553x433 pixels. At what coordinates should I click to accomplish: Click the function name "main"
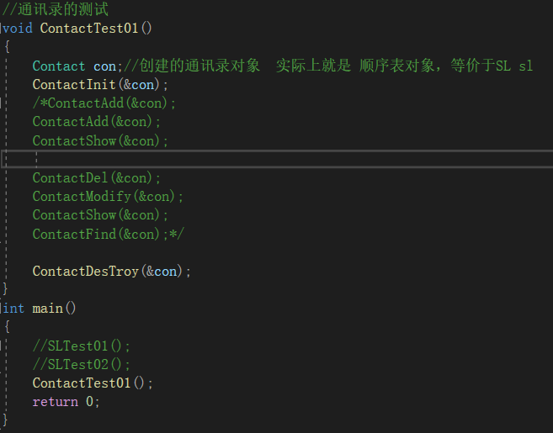[48, 309]
